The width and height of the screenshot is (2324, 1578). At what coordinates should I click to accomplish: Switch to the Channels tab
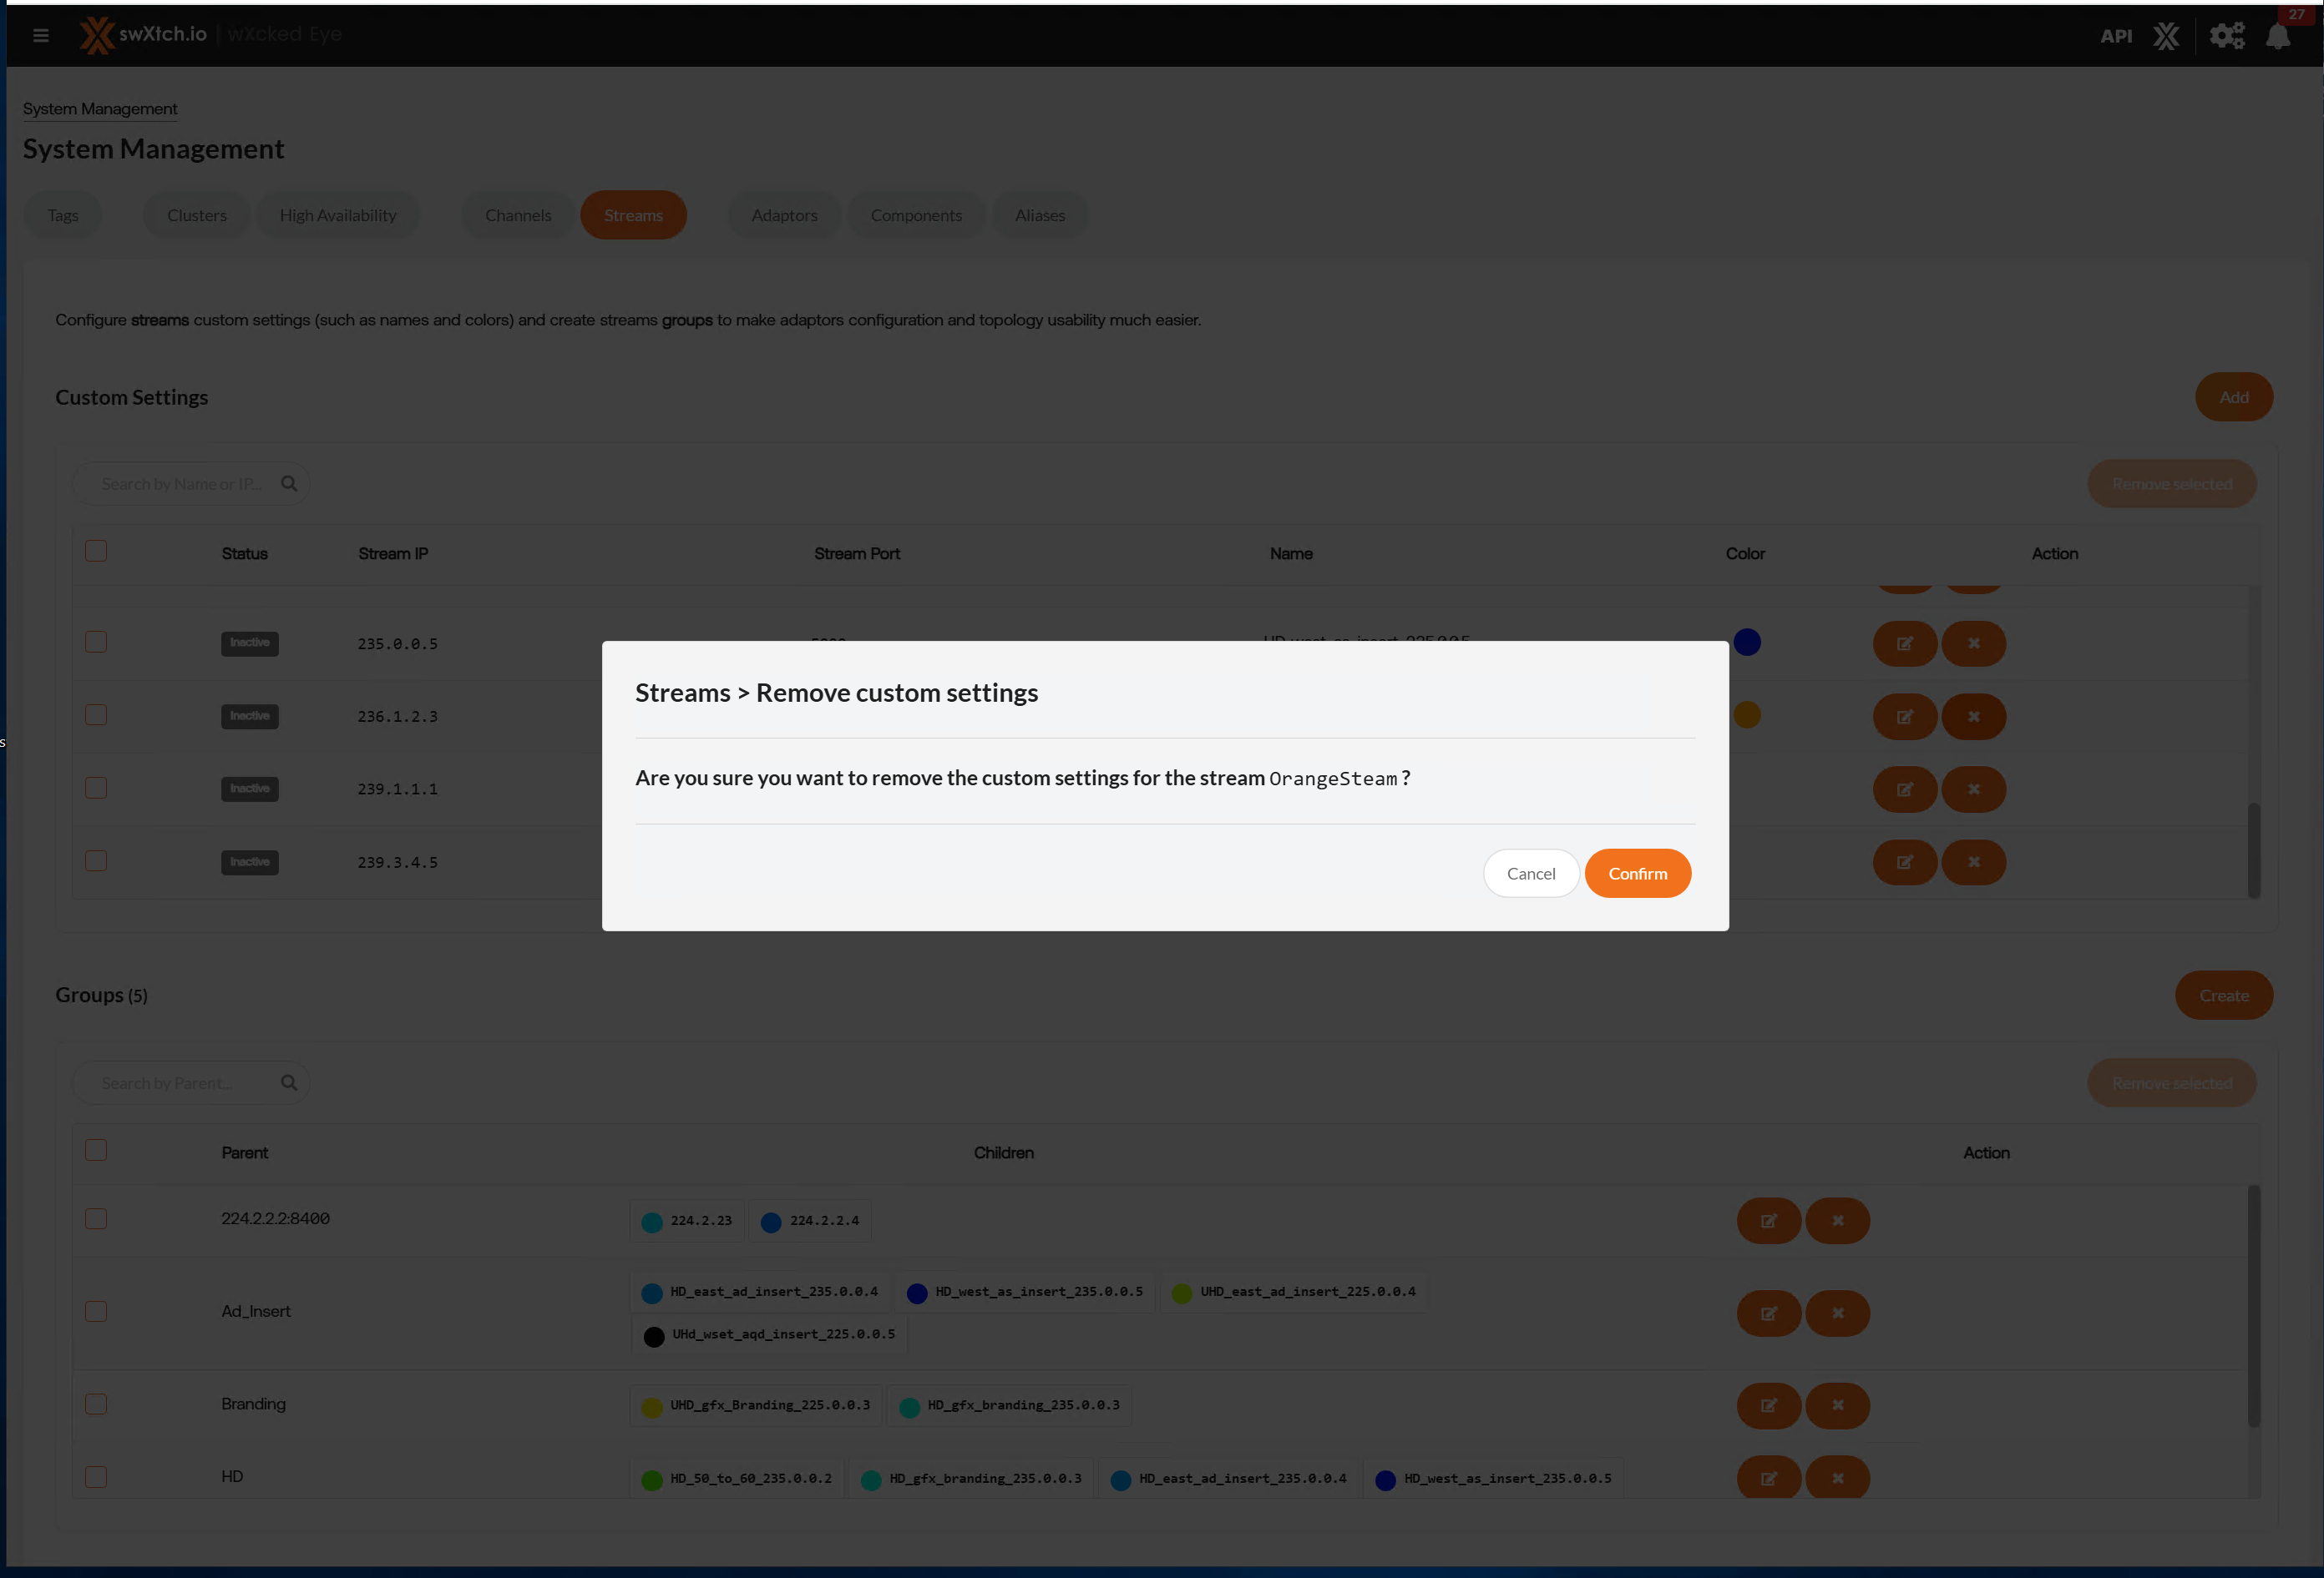coord(518,214)
